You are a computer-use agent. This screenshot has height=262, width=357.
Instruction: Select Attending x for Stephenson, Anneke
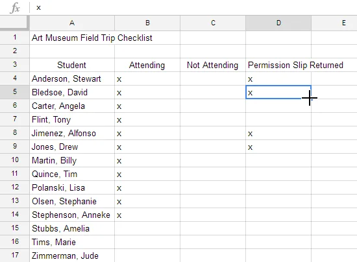(x=147, y=215)
